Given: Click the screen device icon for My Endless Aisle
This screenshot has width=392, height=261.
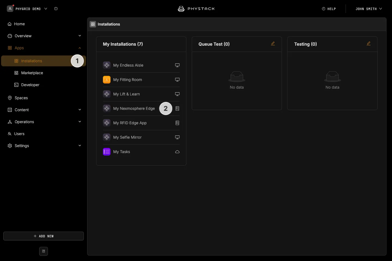Looking at the screenshot, I should pyautogui.click(x=177, y=65).
